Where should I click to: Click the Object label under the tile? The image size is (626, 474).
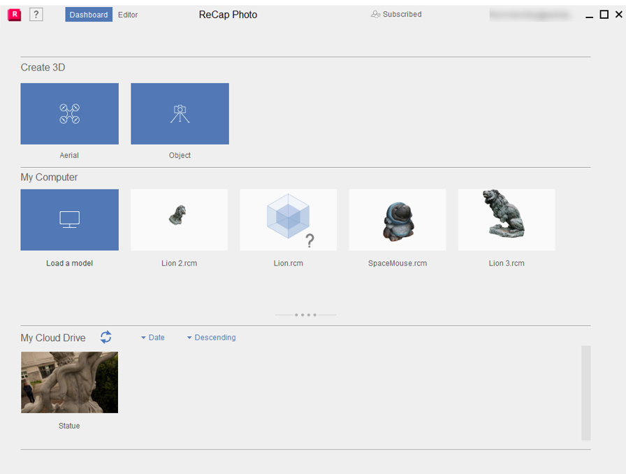[180, 155]
